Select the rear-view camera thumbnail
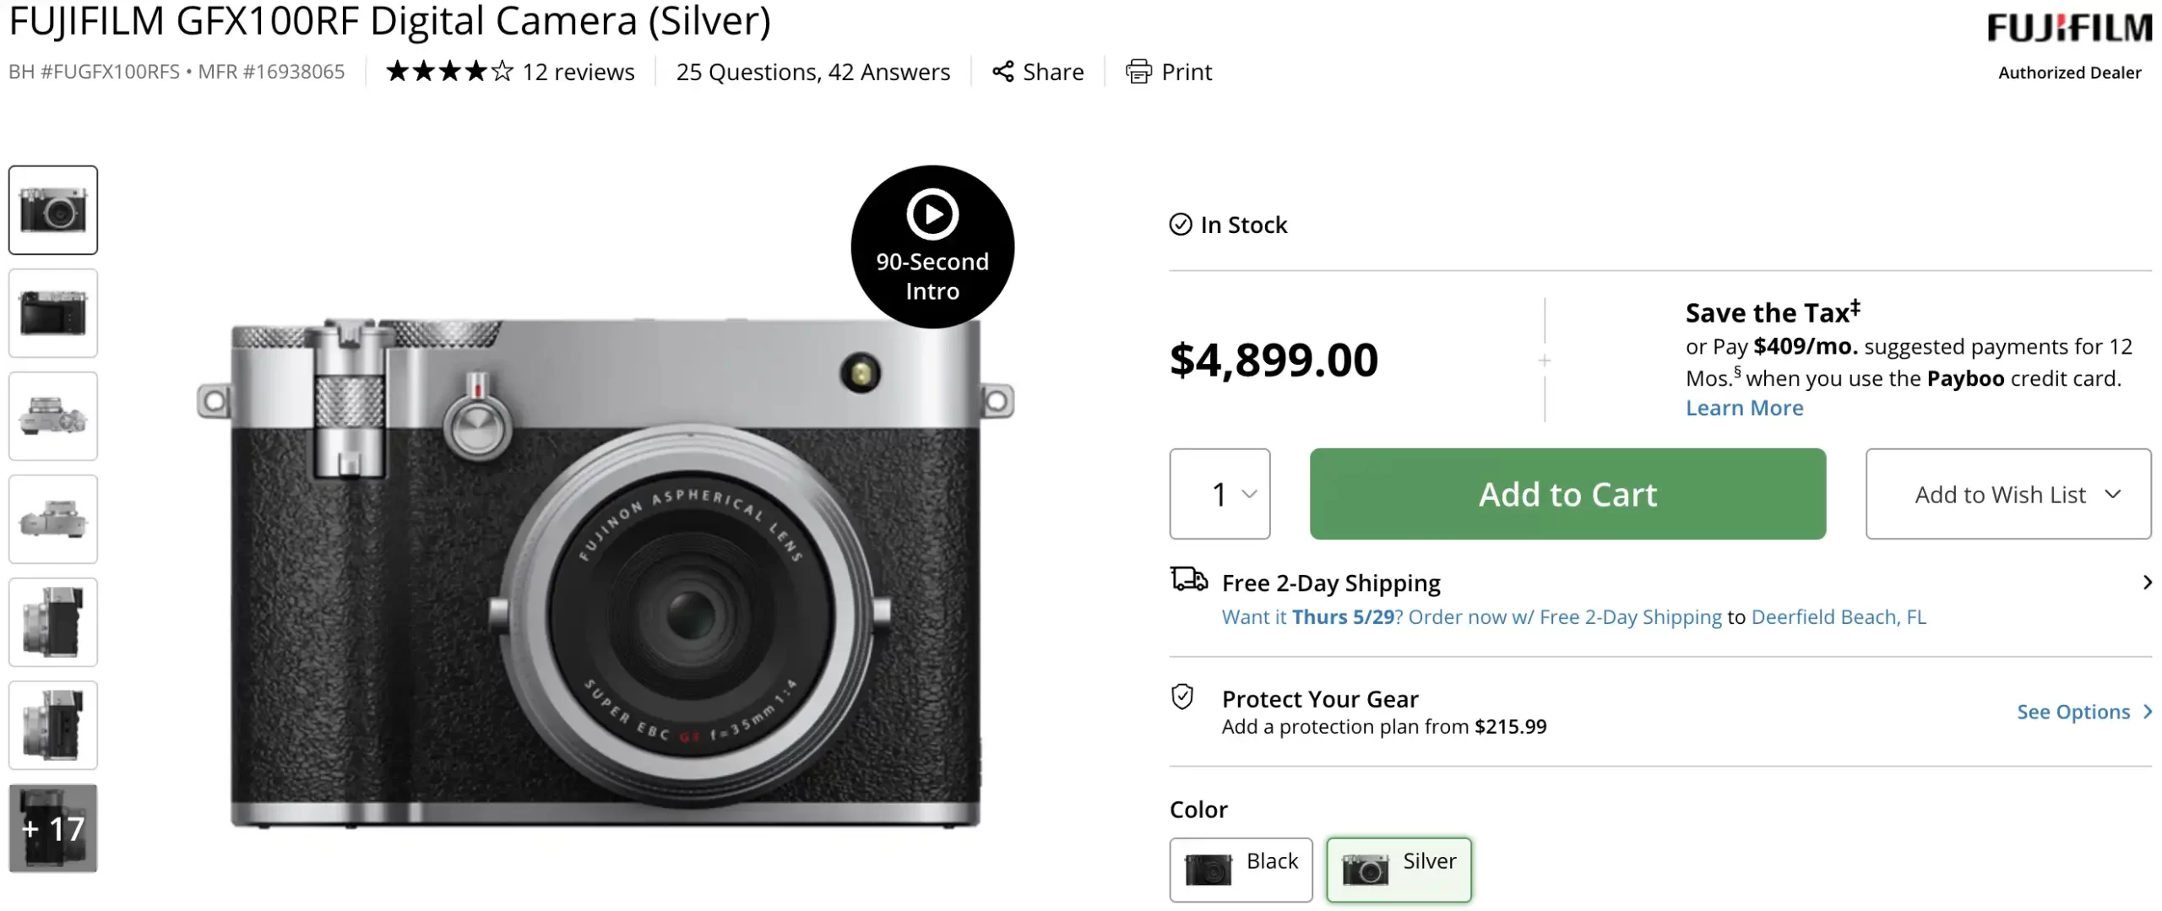Viewport: 2162px width, 911px height. (x=53, y=313)
